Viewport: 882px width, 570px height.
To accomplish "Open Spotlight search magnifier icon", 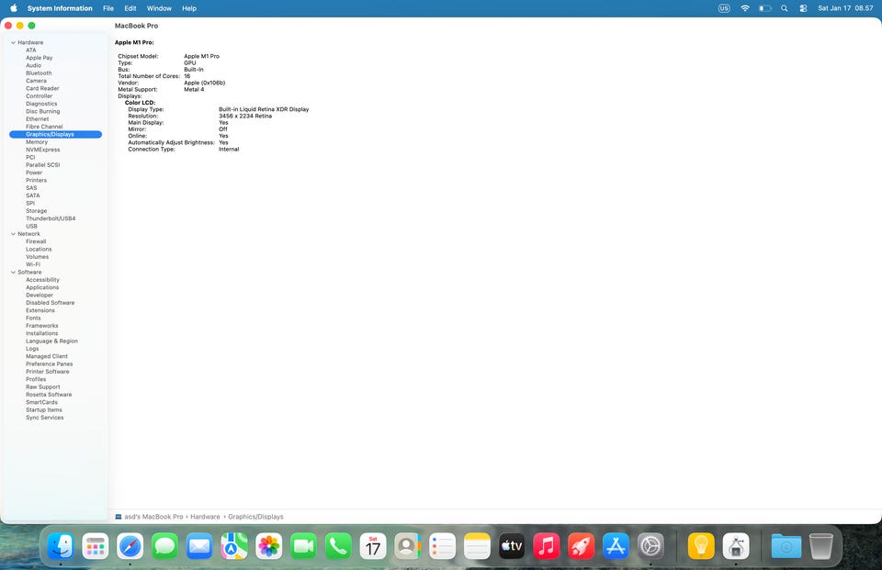I will [784, 8].
